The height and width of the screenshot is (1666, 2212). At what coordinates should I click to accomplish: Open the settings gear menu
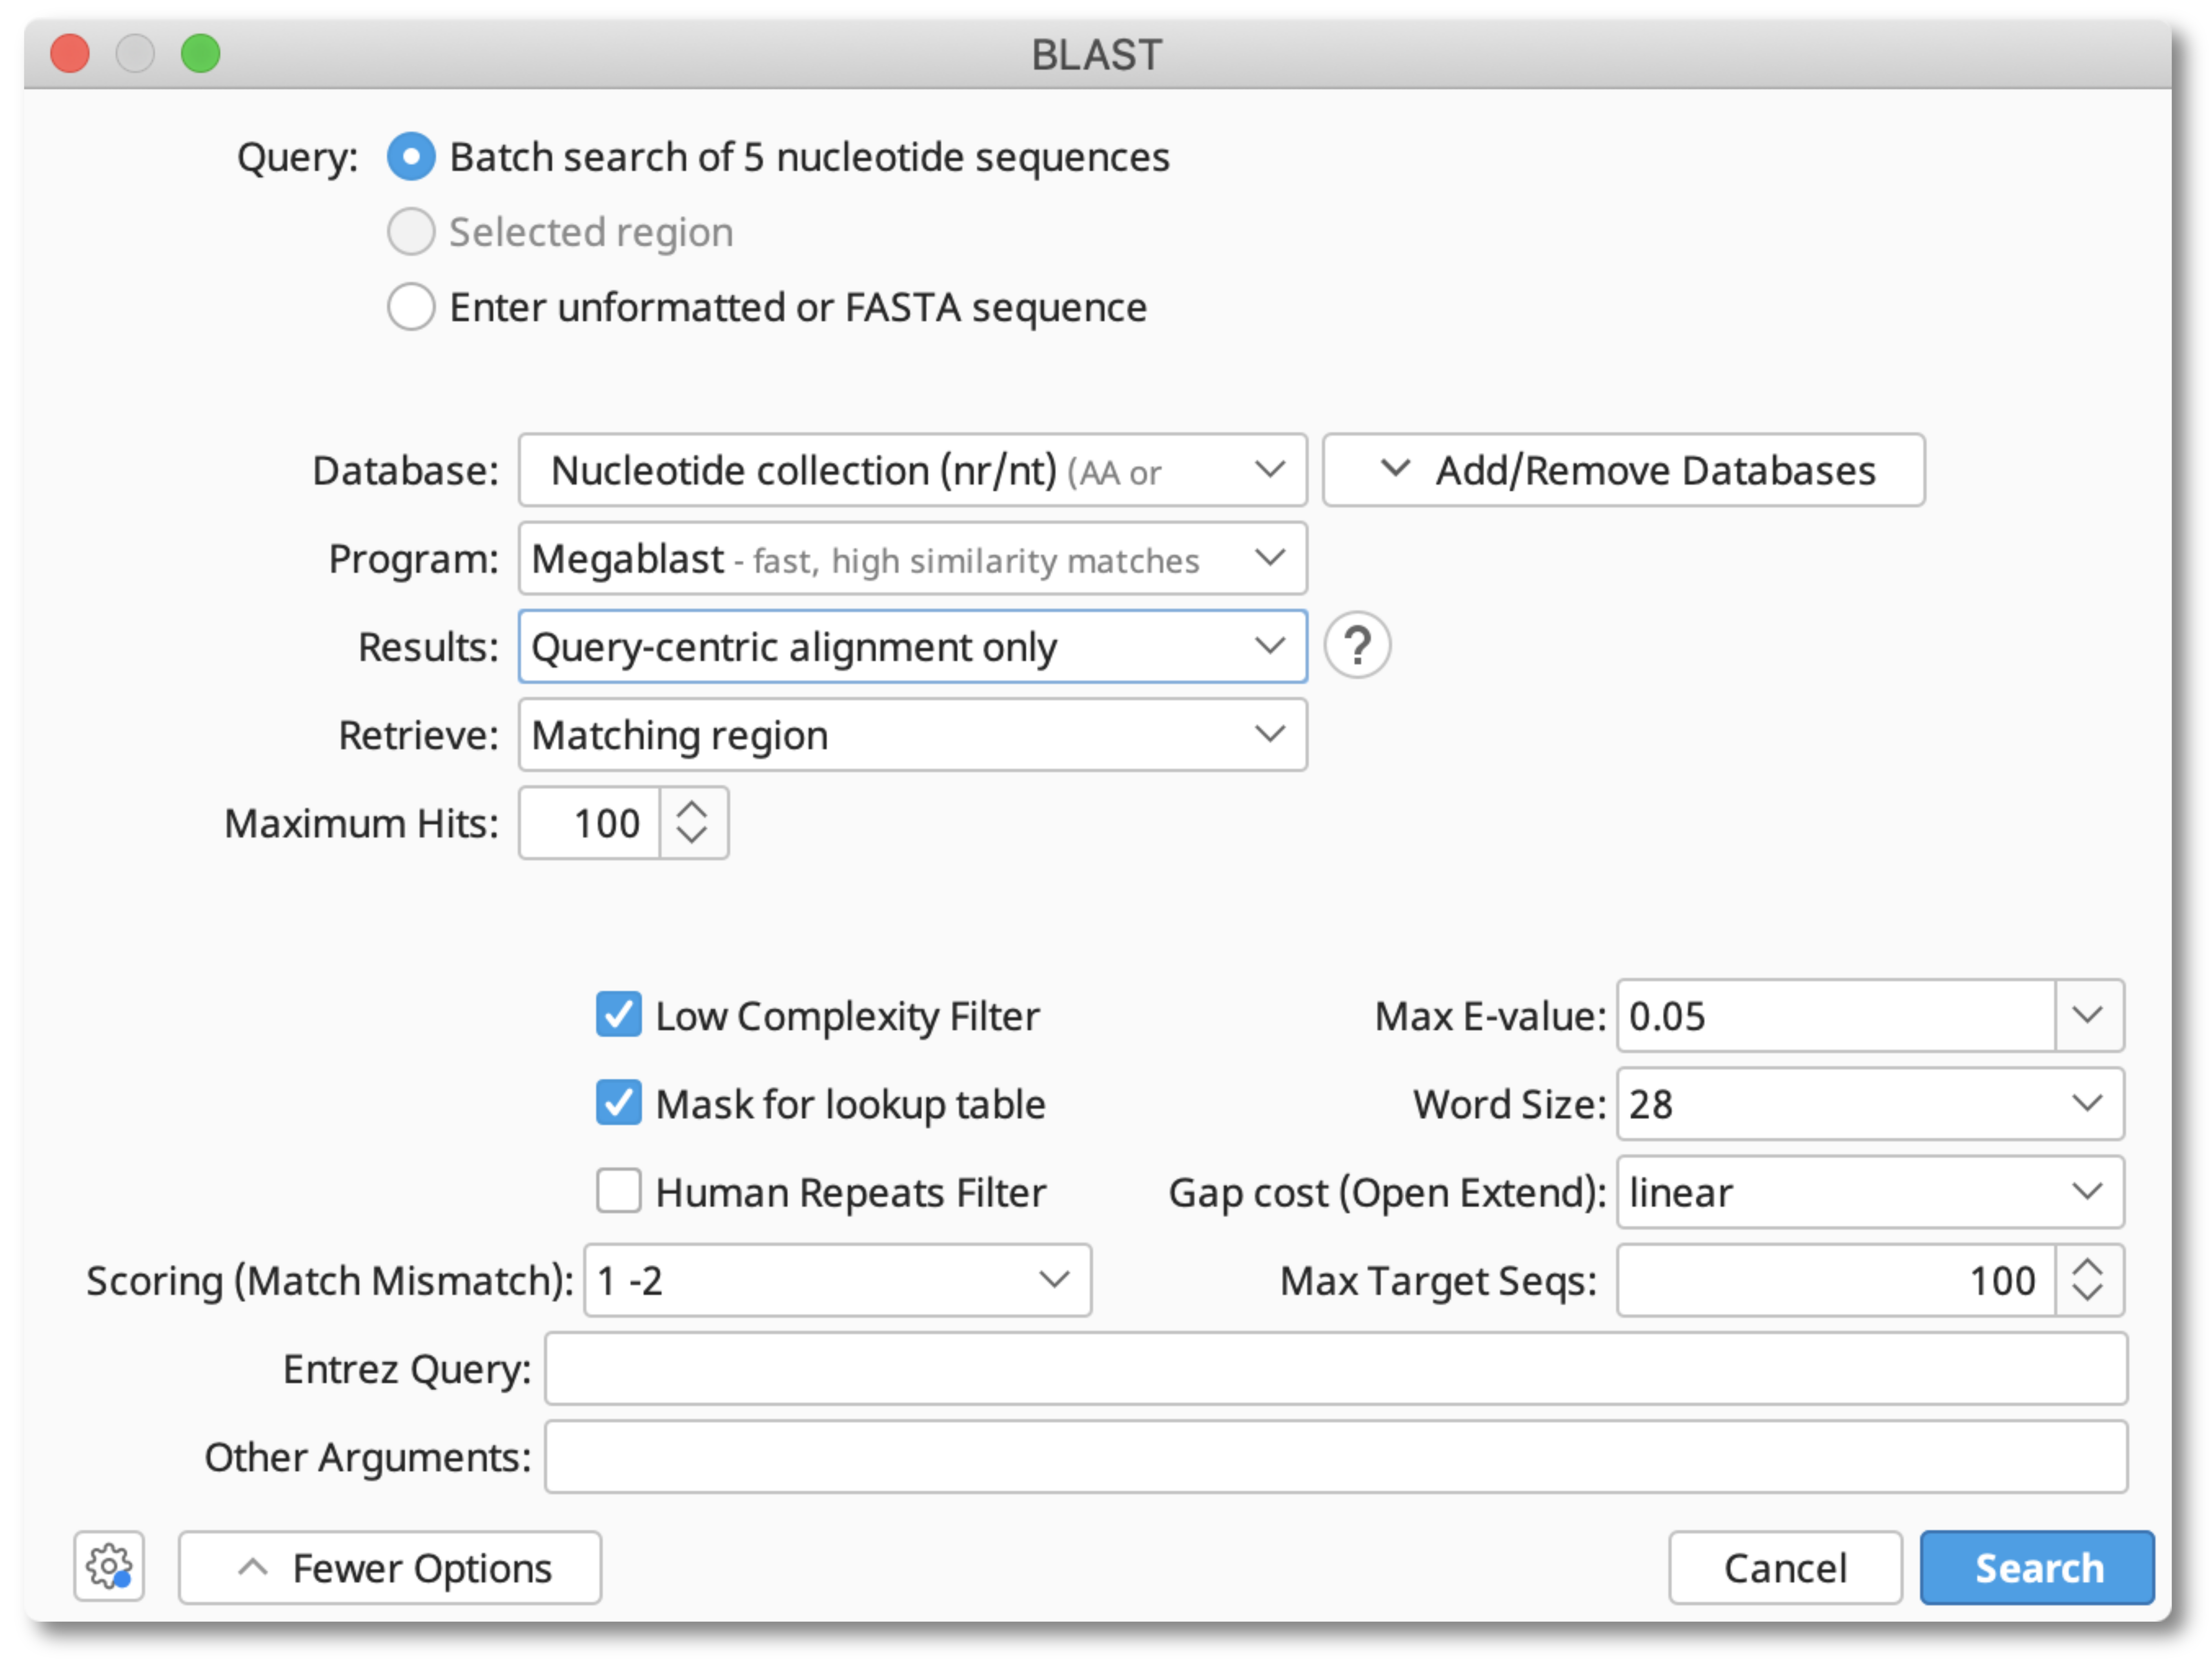tap(109, 1566)
